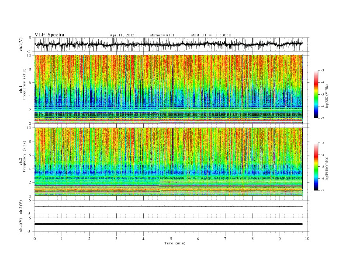
Task: Click the log(PSD) label beside ch.2 colorbar
Action: click(327, 168)
